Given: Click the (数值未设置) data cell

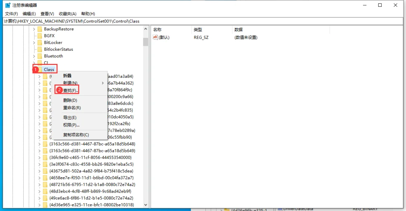Looking at the screenshot, I should pyautogui.click(x=246, y=38).
